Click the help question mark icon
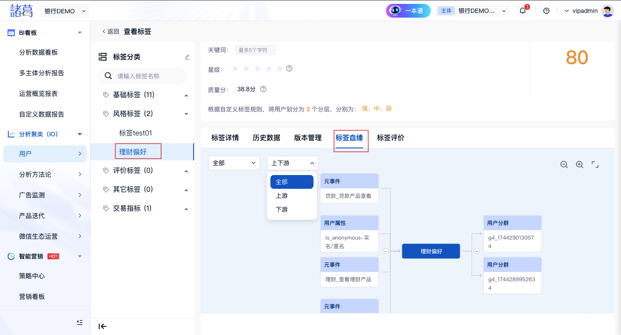Viewport: 621px width, 335px height. (x=546, y=11)
